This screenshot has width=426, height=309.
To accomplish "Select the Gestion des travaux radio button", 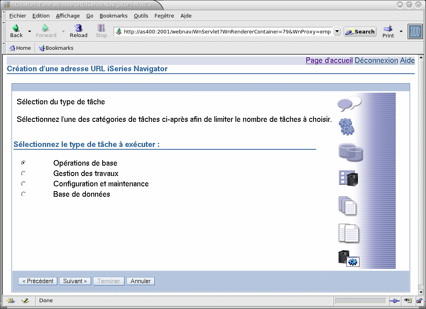I will coord(23,173).
